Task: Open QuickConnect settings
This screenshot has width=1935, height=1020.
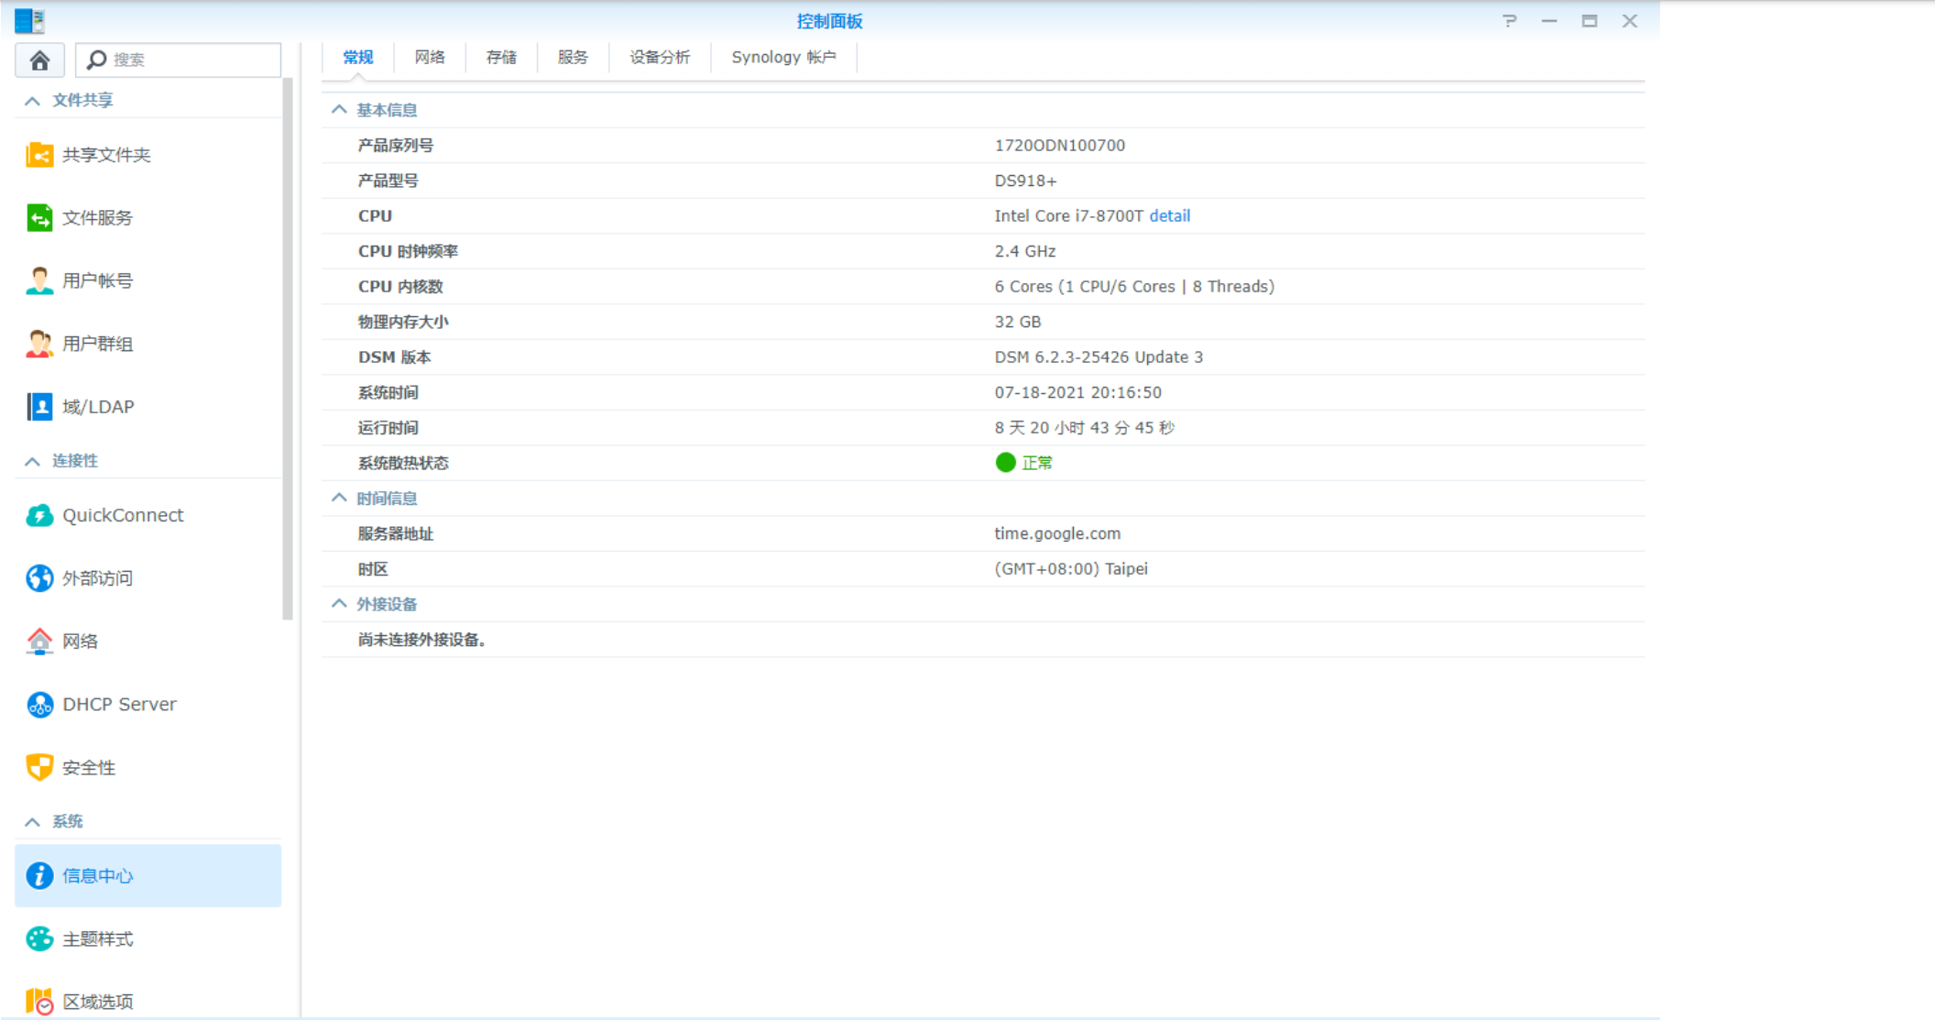Action: click(122, 515)
